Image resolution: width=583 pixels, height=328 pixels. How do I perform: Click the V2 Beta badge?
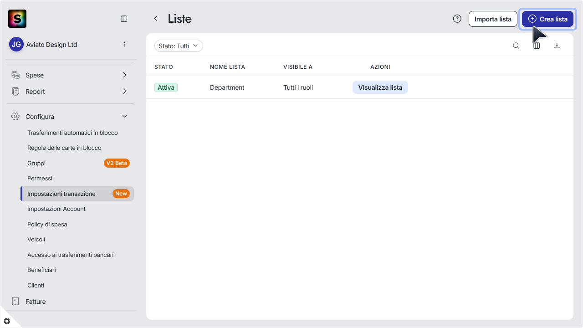117,163
